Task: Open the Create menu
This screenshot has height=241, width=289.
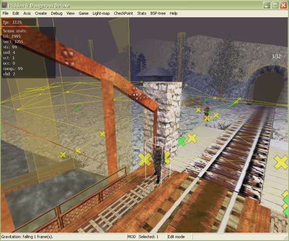Action: pyautogui.click(x=41, y=13)
